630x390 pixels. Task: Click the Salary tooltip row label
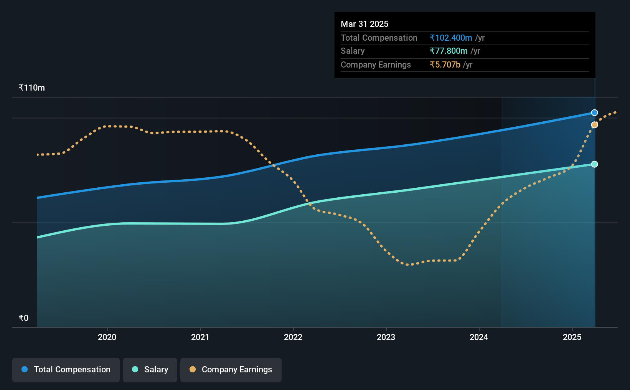(x=353, y=51)
